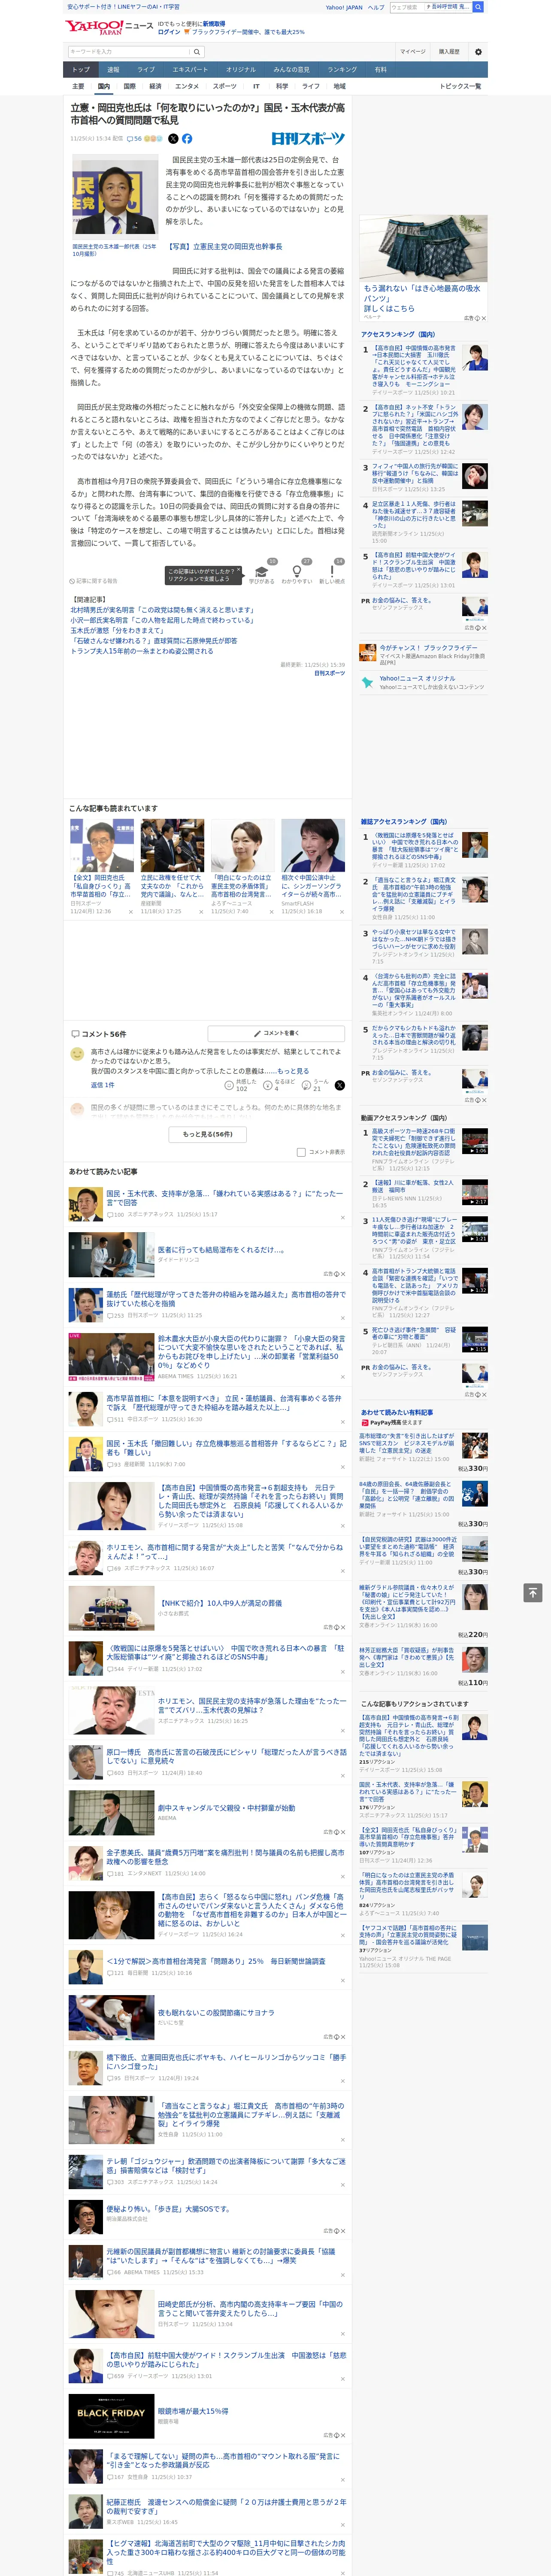The image size is (551, 2576).
Task: Open the settings gear icon
Action: click(478, 52)
